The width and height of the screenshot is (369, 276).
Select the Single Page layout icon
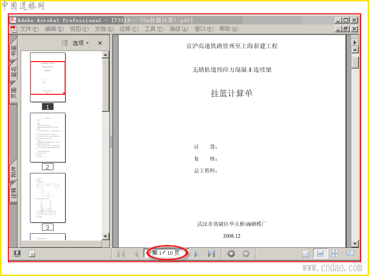(305, 253)
